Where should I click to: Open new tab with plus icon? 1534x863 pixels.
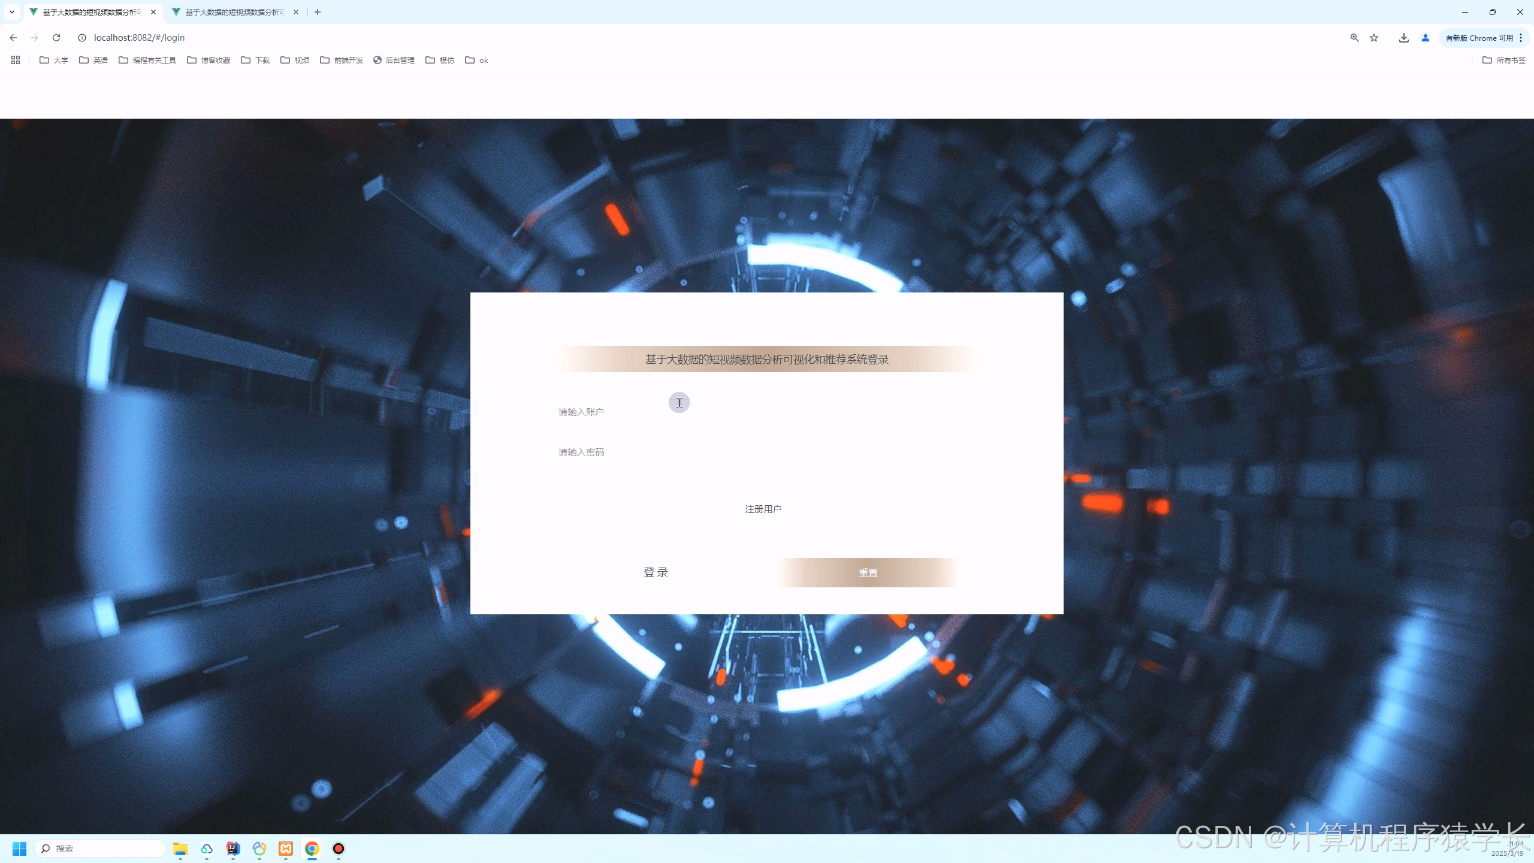[x=318, y=12]
